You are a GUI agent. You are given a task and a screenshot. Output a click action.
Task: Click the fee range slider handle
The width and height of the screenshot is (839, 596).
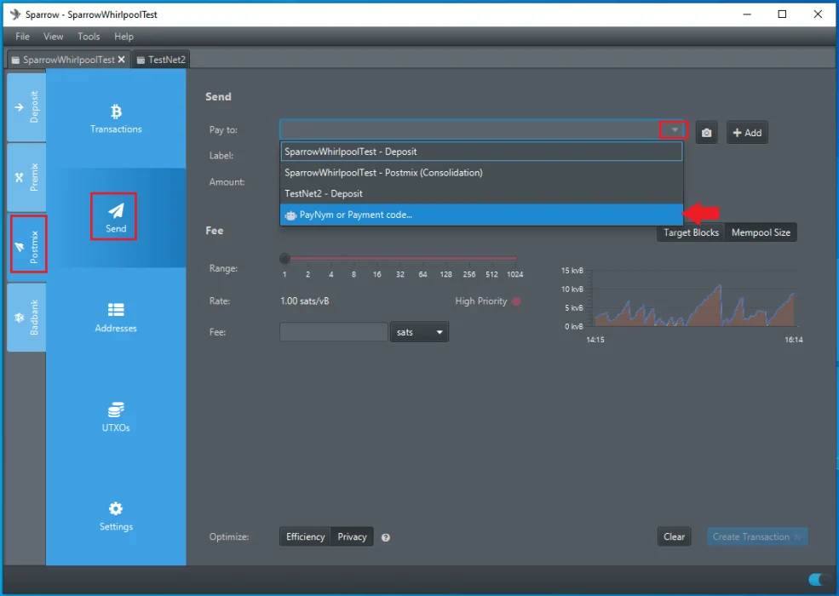coord(284,258)
